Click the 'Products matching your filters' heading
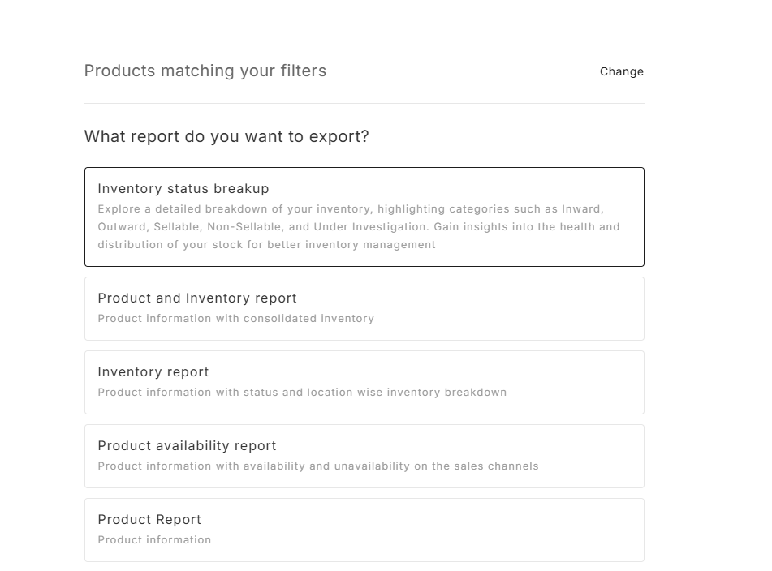 [x=205, y=71]
